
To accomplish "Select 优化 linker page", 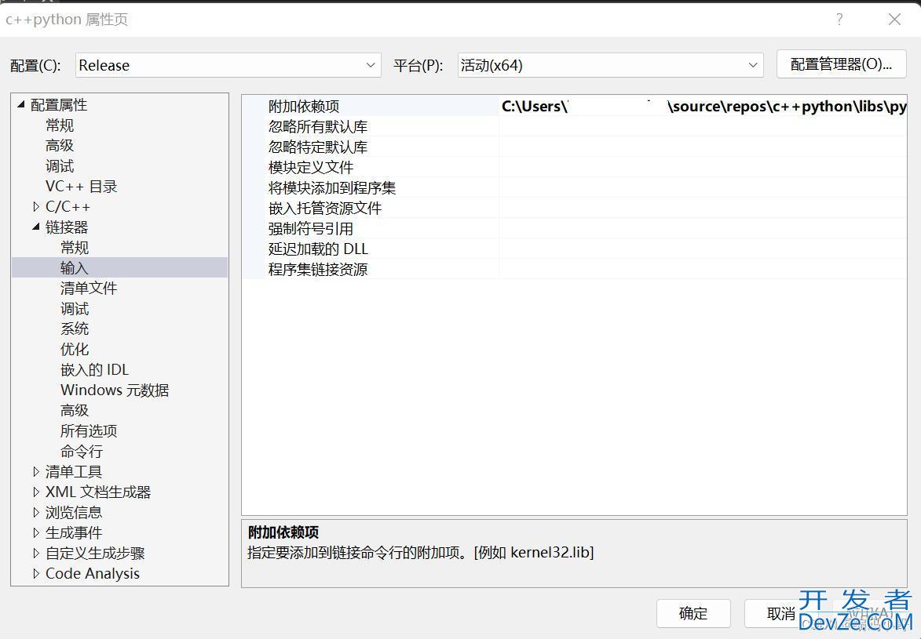I will point(75,349).
